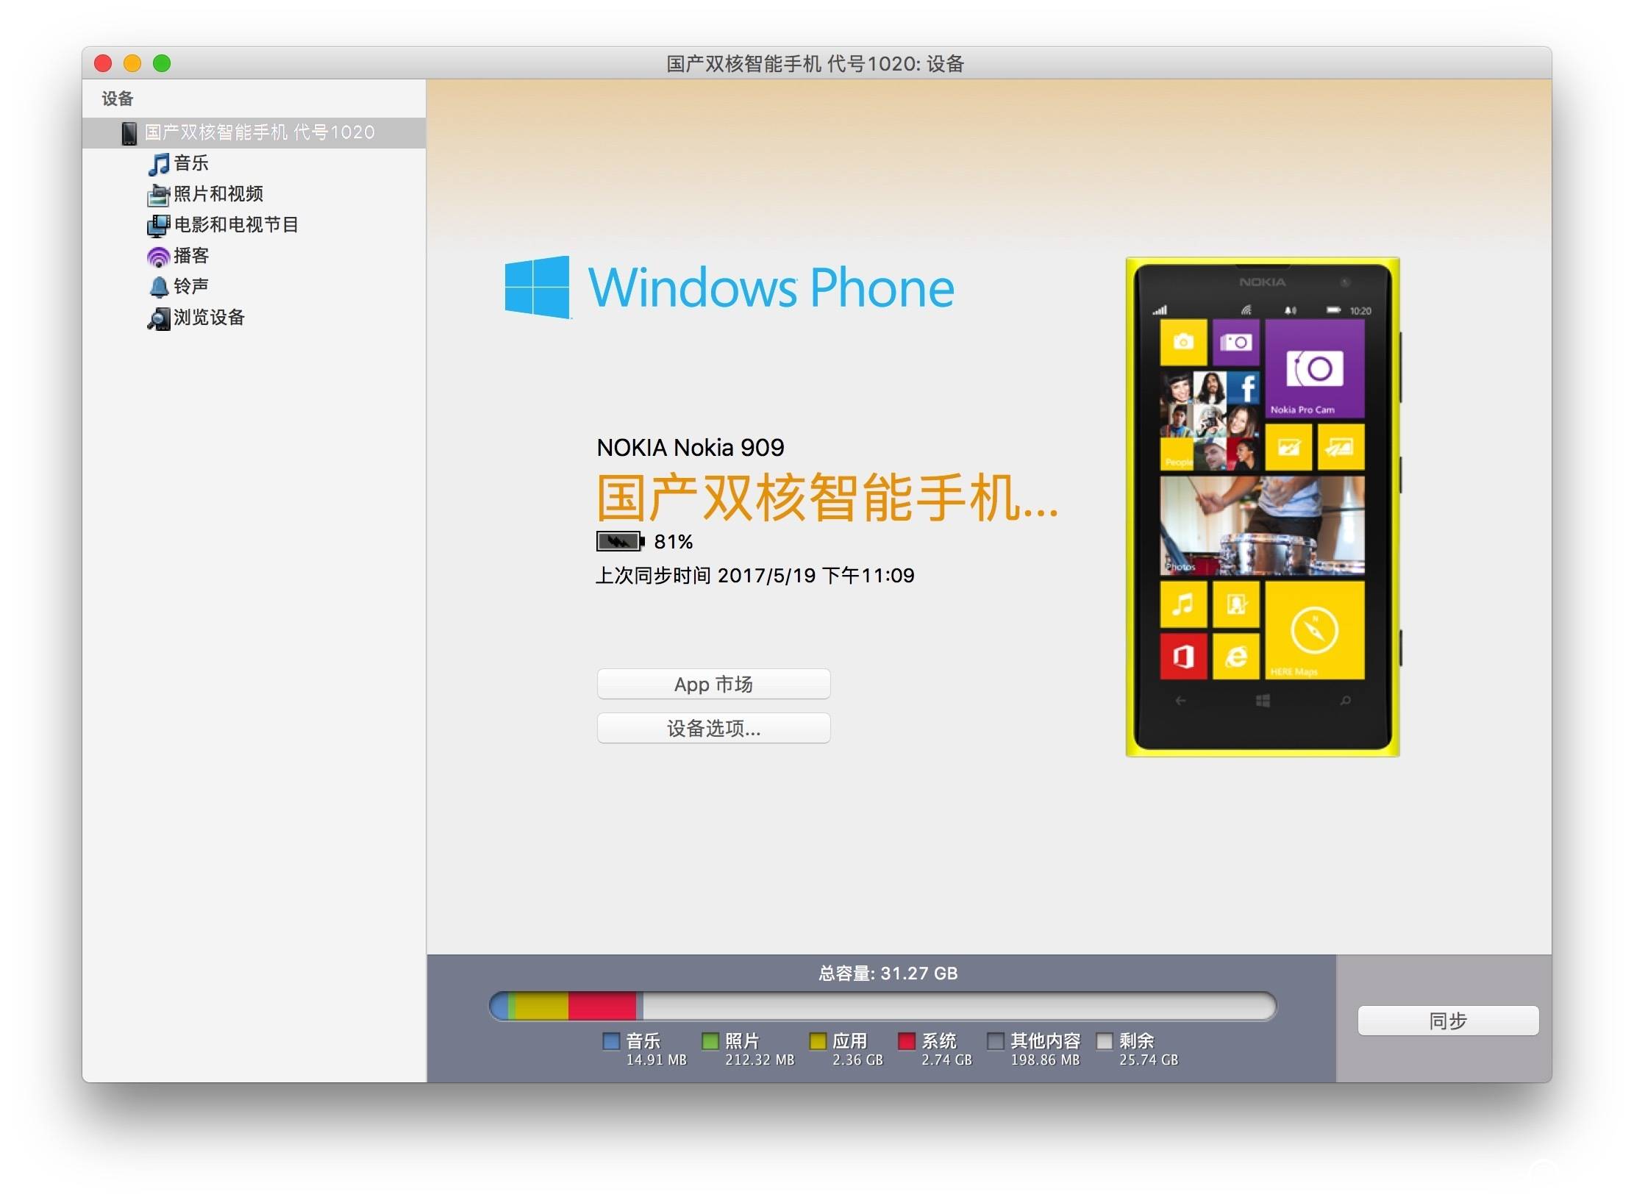
Task: Click the photos and videos icon
Action: click(158, 195)
